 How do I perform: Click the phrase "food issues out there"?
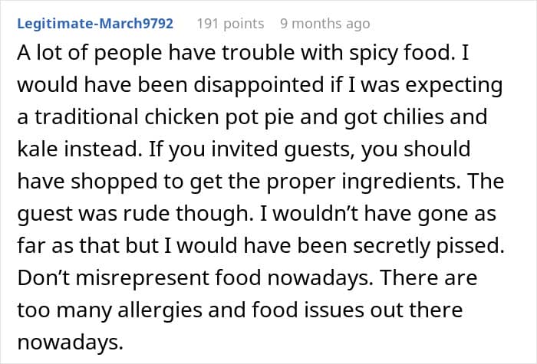357,310
